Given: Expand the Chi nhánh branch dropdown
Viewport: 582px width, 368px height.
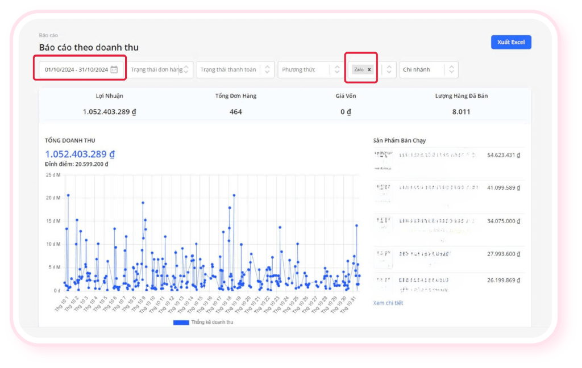Looking at the screenshot, I should (429, 70).
